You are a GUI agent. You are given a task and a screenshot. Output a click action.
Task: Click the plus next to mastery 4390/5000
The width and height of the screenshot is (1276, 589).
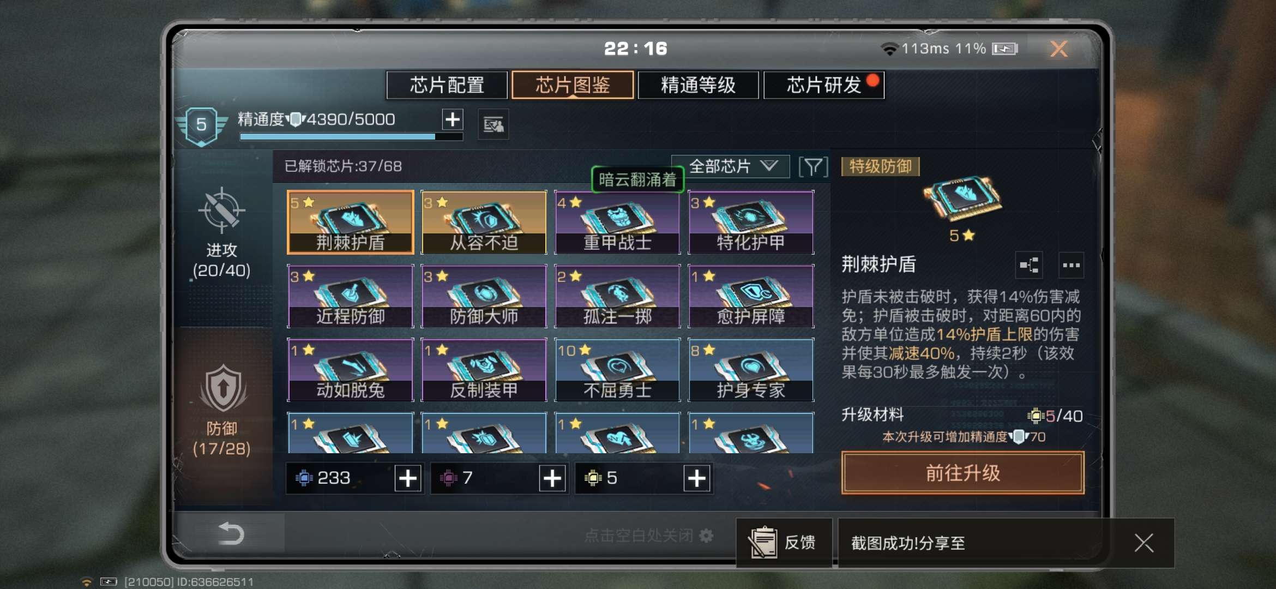452,119
